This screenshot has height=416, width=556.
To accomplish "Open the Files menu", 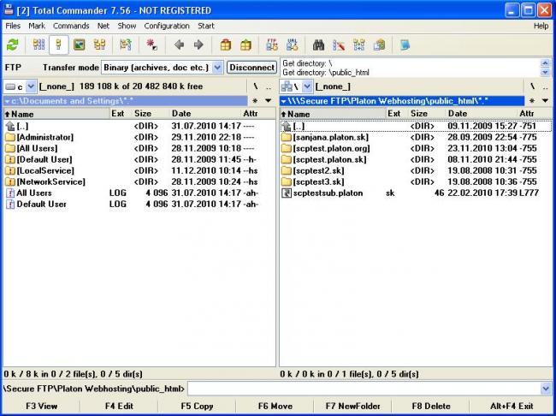I will (x=13, y=26).
